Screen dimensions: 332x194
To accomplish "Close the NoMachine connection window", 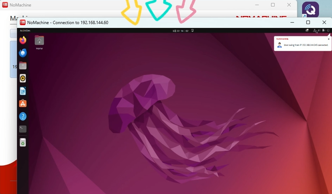I will 324,22.
